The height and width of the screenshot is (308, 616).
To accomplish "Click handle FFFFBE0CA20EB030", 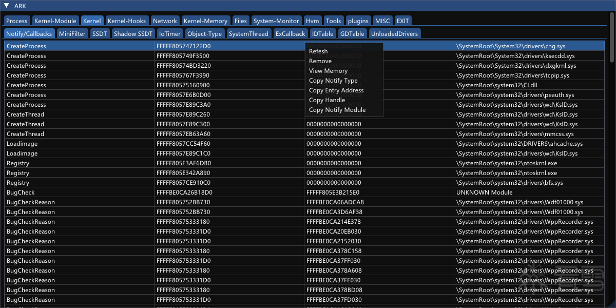I will (334, 232).
